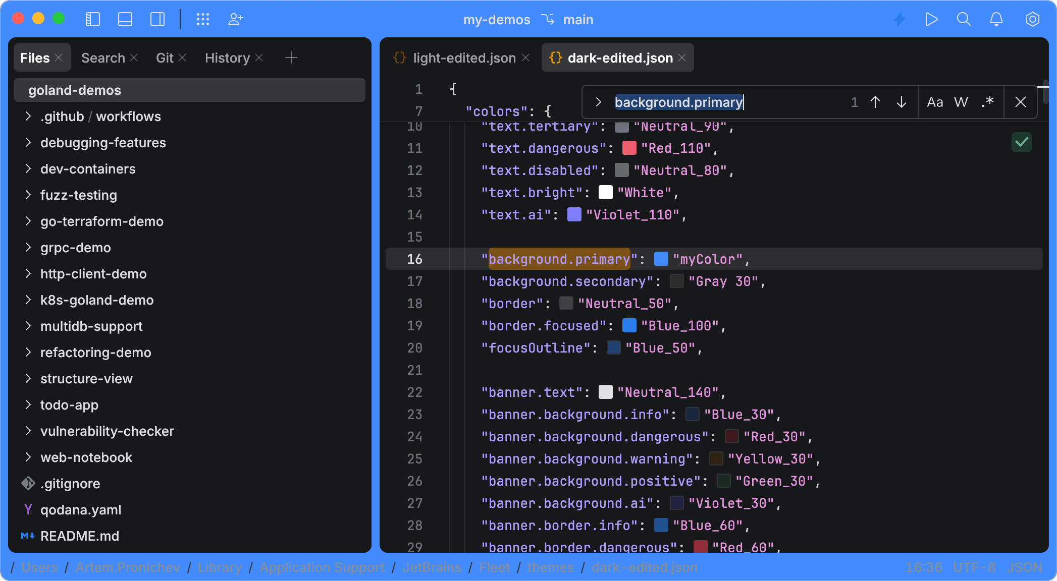
Task: Click the AI assistant spark icon
Action: click(900, 19)
